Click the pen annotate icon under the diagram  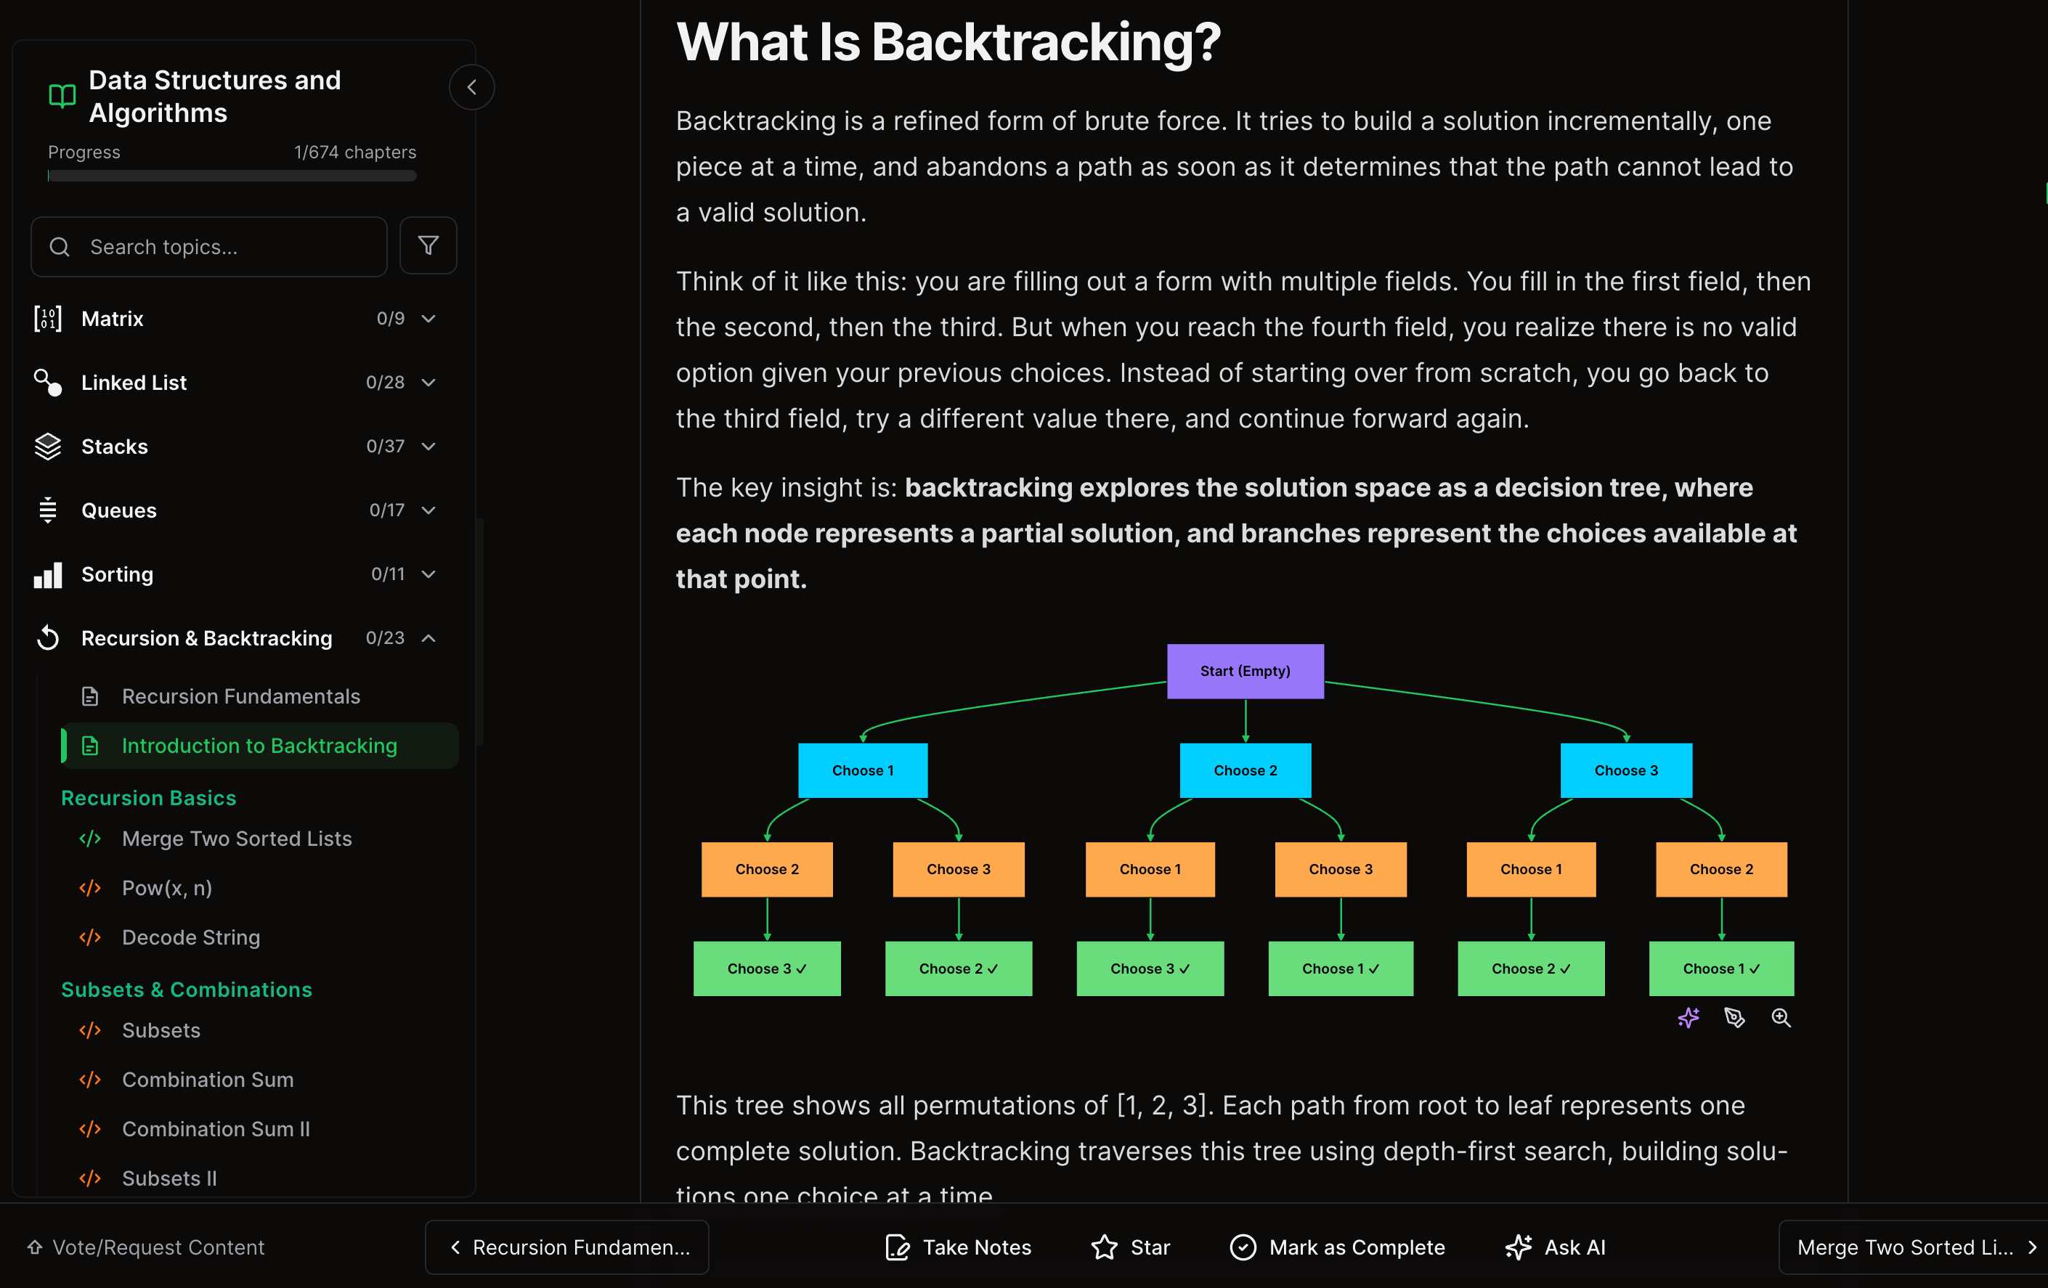(1734, 1018)
